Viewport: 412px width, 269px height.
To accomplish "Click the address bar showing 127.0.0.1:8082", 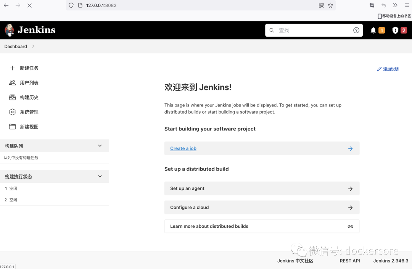I will pyautogui.click(x=201, y=5).
